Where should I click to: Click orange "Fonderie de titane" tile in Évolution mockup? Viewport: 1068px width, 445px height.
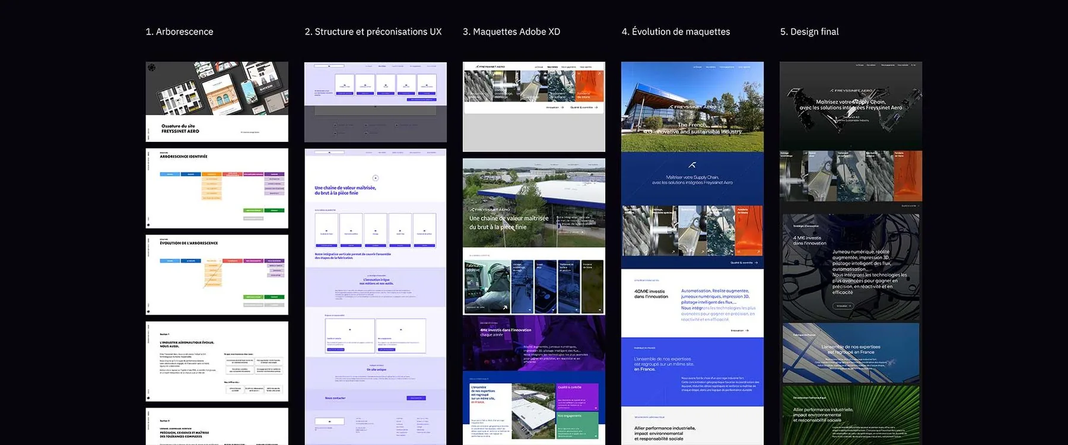pos(748,231)
